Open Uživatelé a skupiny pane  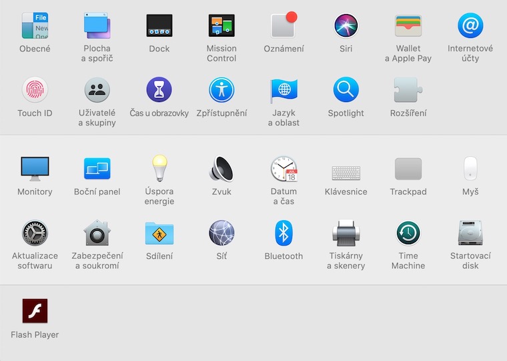click(x=97, y=89)
